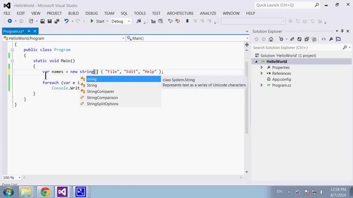This screenshot has width=353, height=198.
Task: Open the BUILD menu
Action: [x=73, y=13]
